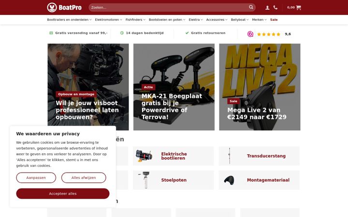Viewport: 348px width, 217px height.
Task: Click 'Mega Live 2 van €2149 naar €1729' heading
Action: click(257, 114)
